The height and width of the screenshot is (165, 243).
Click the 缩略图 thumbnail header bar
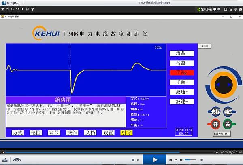point(66,100)
